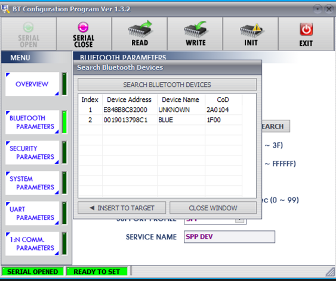Screen dimensions: 336x281
Task: Click the INSERT TO TARGET button
Action: 122,208
